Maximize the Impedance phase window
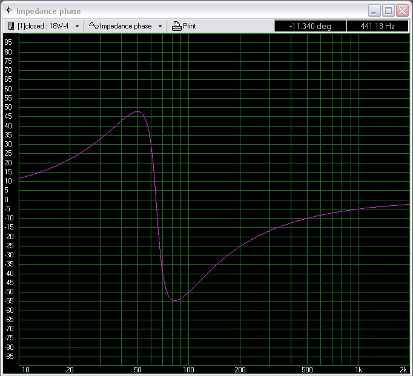This screenshot has width=413, height=376. (x=388, y=11)
